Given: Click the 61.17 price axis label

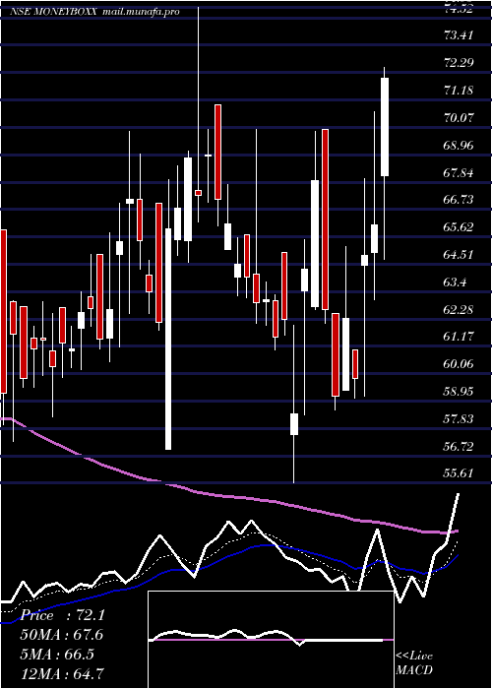Looking at the screenshot, I should click(x=459, y=337).
